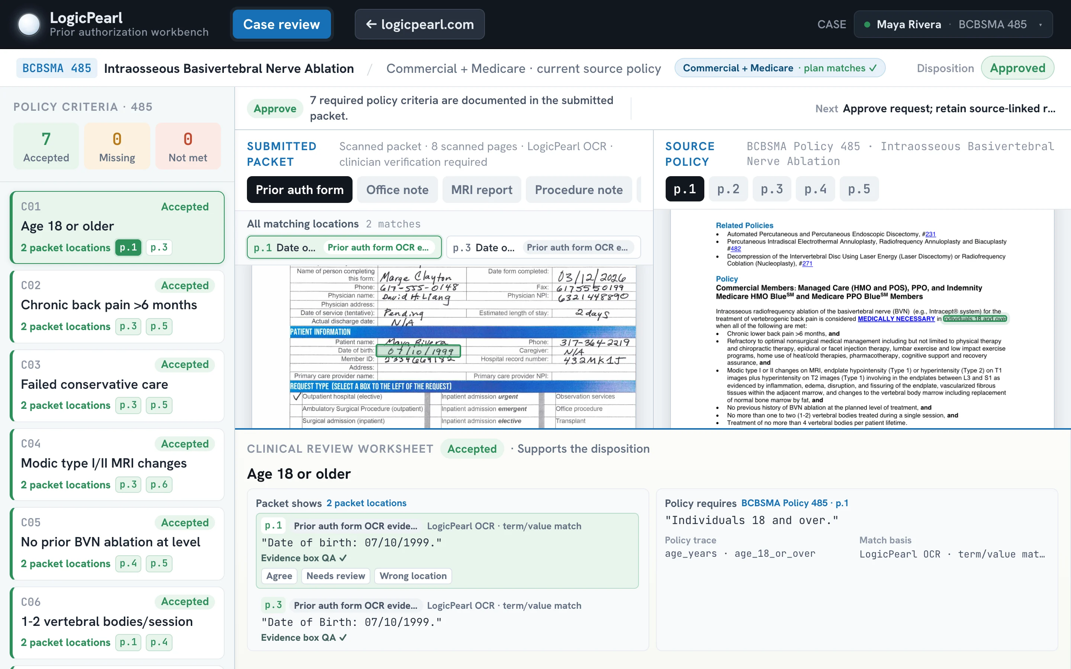Click MEDICALLY NECESSARY link in policy
Screen dimensions: 1071x669
[x=896, y=319]
